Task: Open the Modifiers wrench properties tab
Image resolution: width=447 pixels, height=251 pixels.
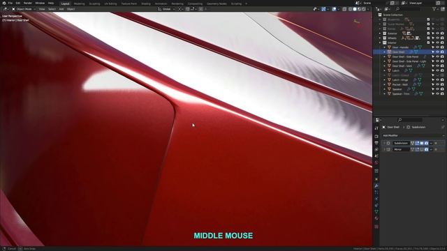Action: point(376,185)
